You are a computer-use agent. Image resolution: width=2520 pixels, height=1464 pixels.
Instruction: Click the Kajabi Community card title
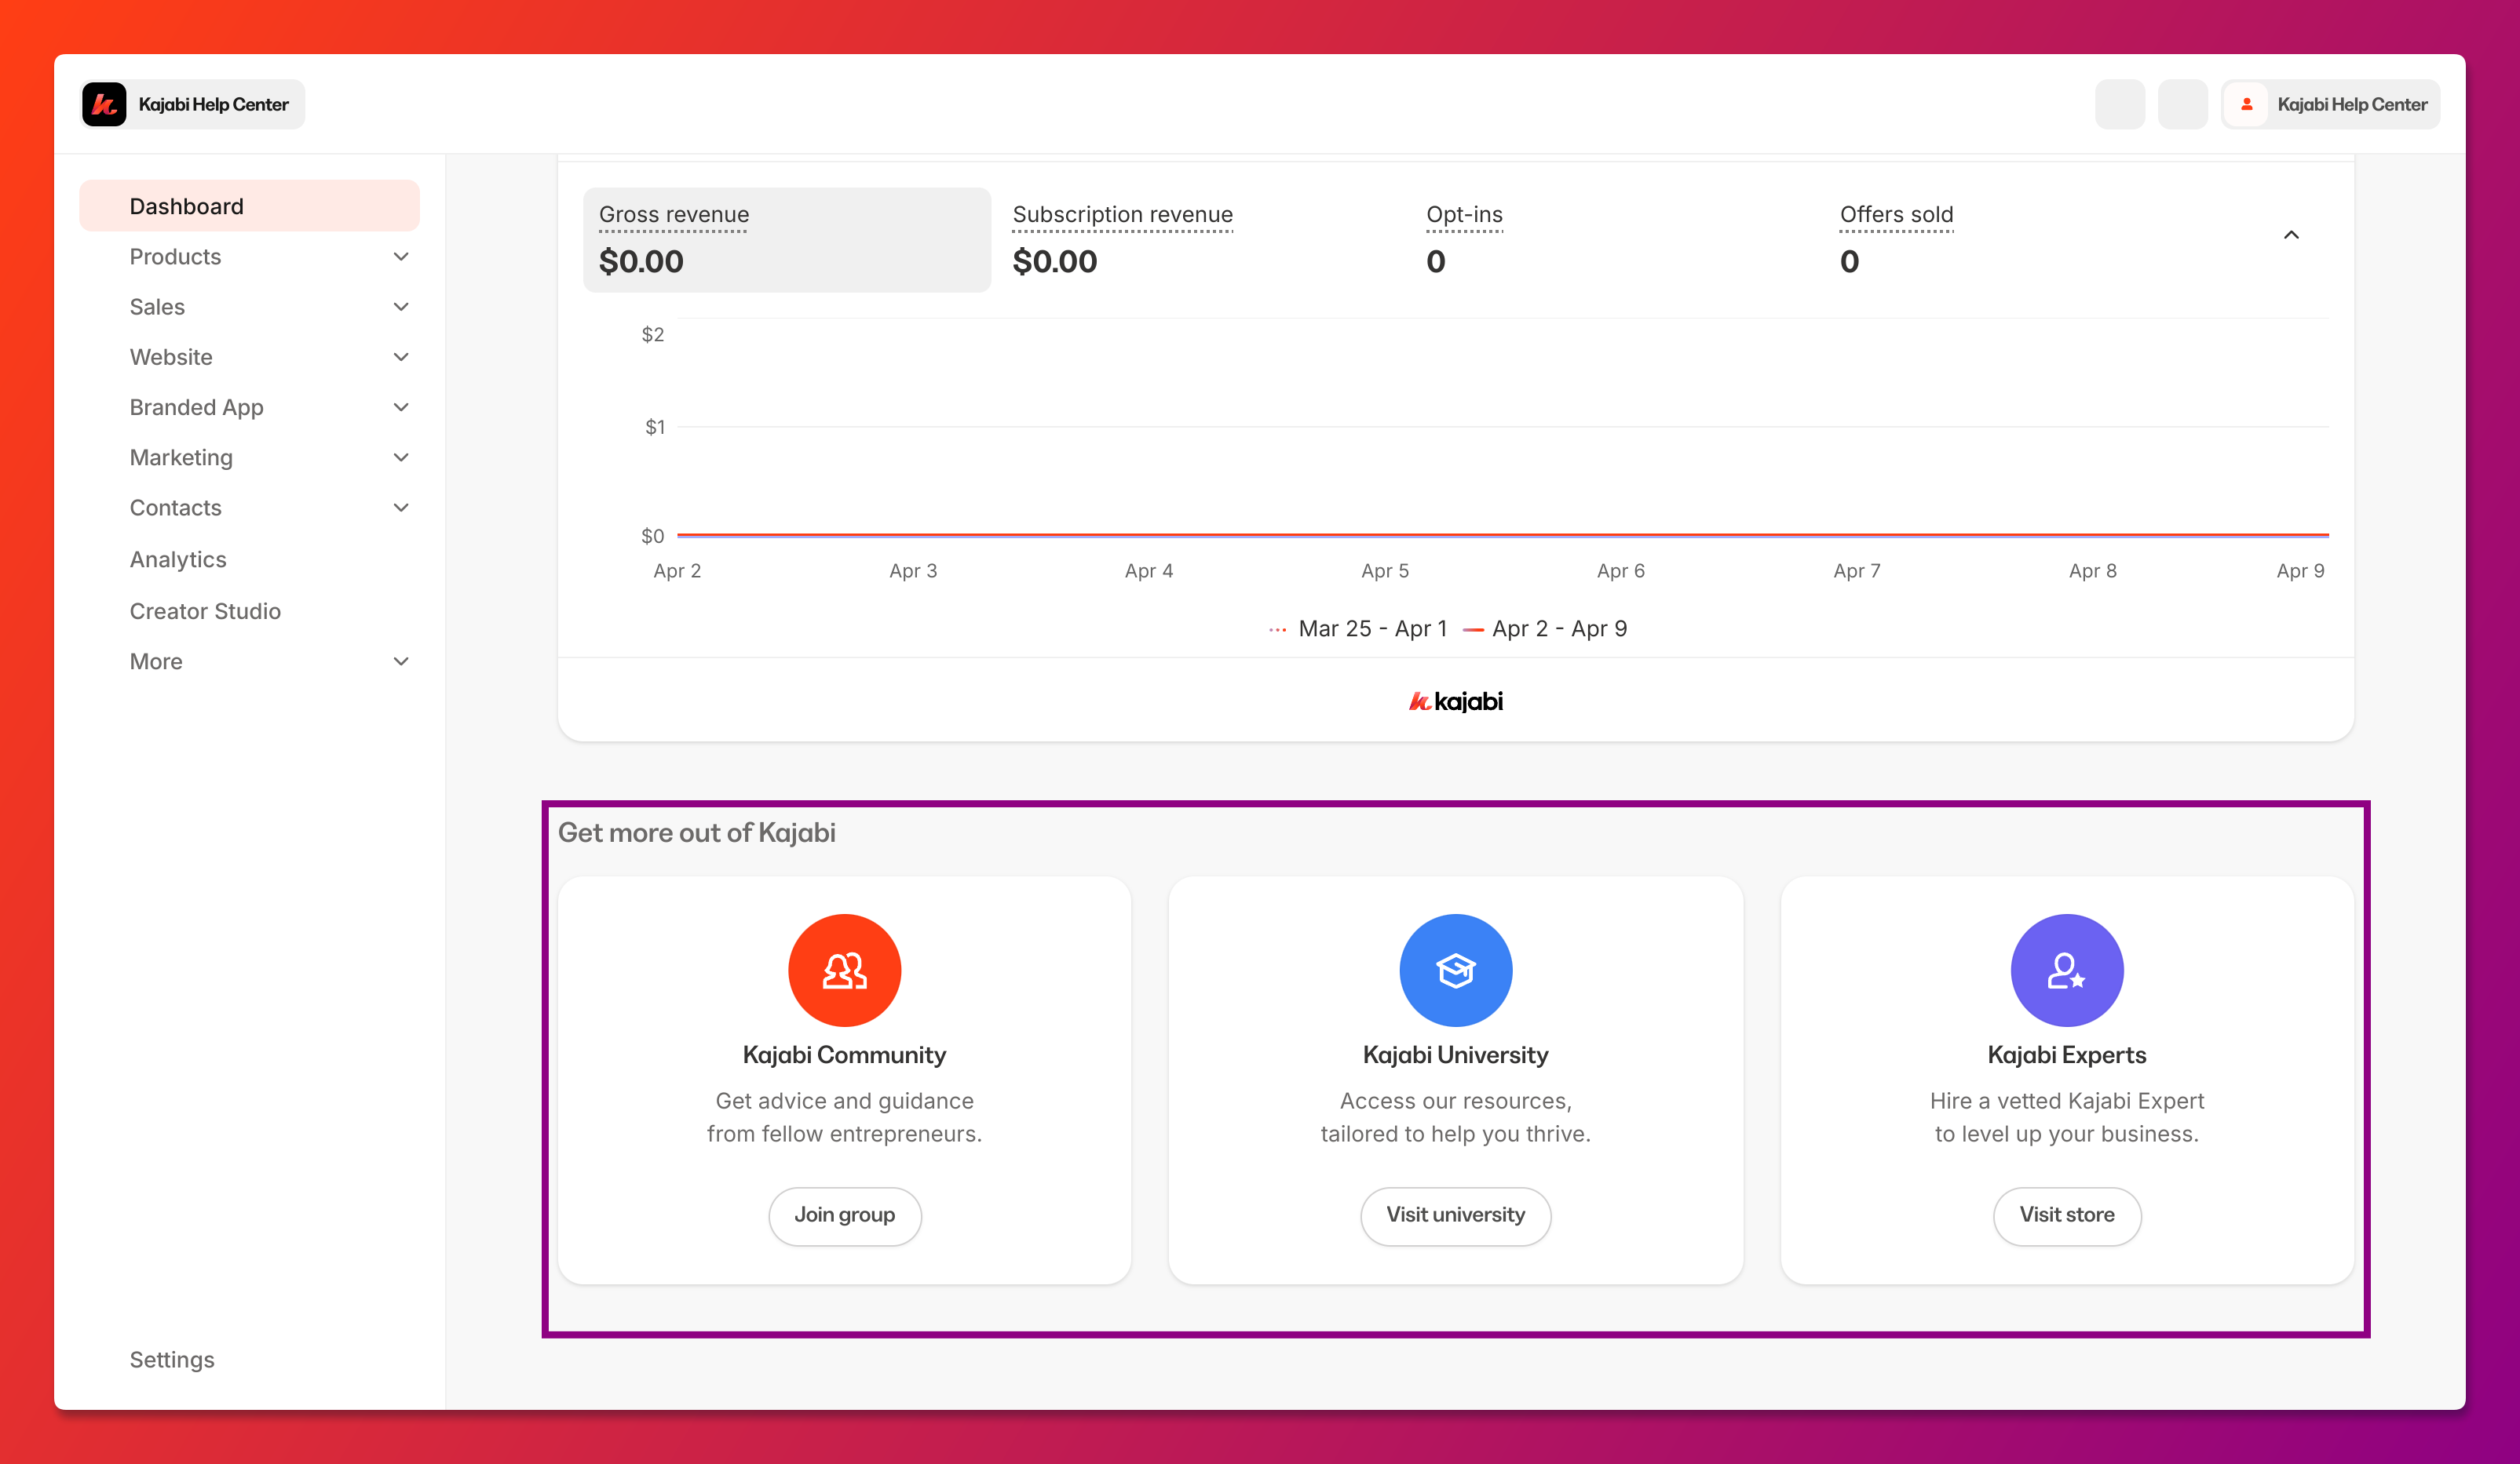click(x=844, y=1055)
